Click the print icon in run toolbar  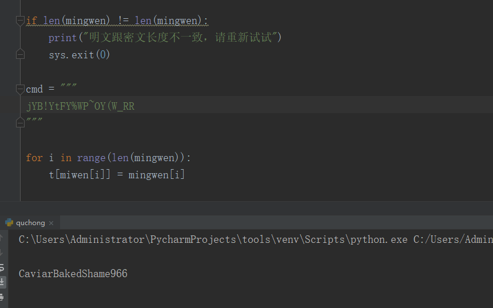coord(2,297)
